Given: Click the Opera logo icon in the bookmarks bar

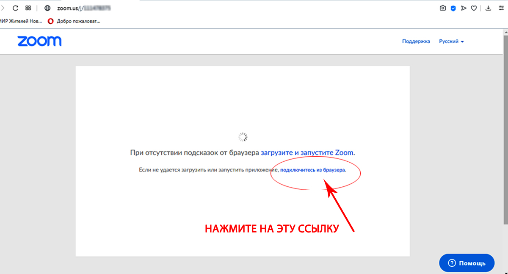Looking at the screenshot, I should click(51, 20).
